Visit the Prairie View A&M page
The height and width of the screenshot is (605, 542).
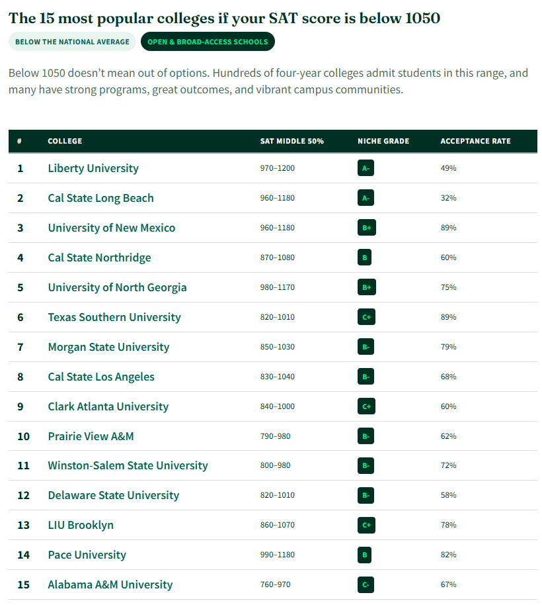[x=91, y=436]
